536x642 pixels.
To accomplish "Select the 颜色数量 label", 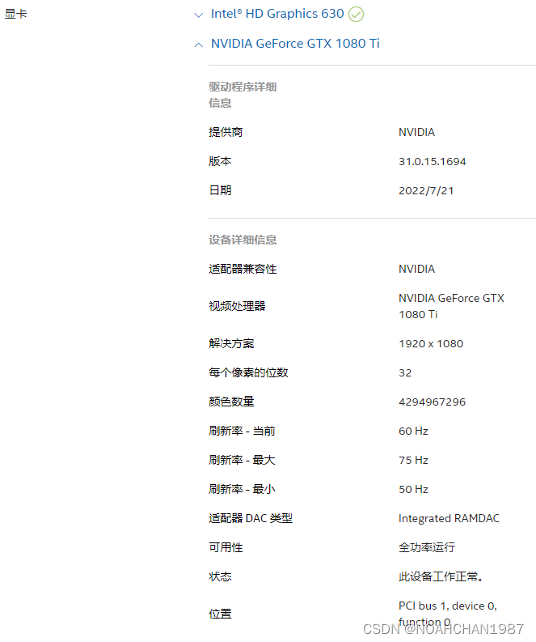I will point(231,402).
